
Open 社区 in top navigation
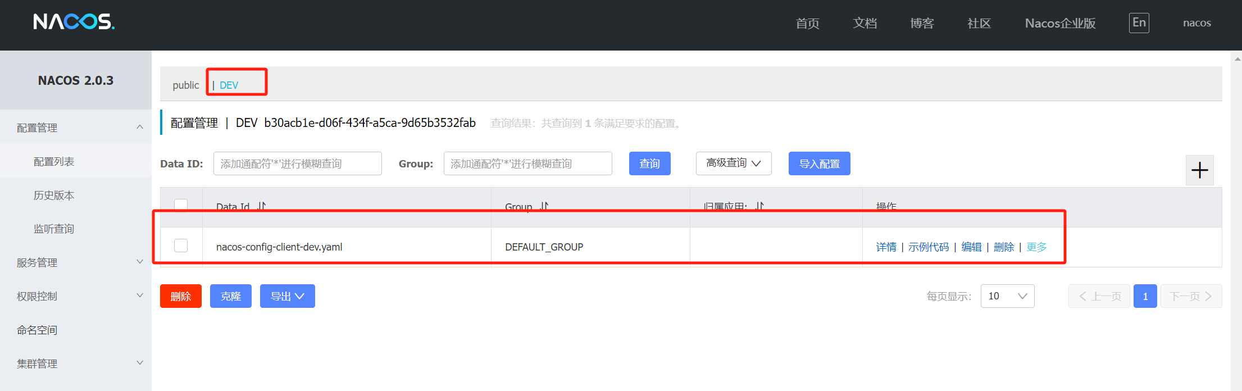tap(979, 23)
